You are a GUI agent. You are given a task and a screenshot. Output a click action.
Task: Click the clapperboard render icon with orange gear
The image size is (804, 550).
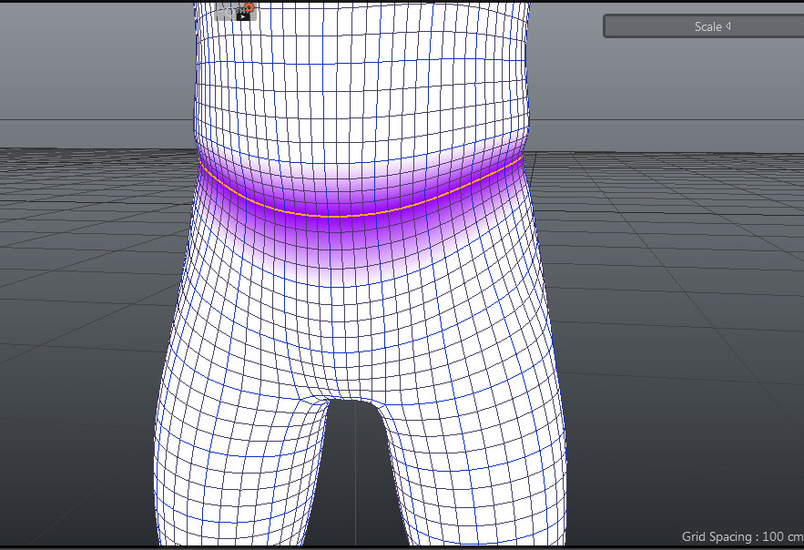(245, 12)
